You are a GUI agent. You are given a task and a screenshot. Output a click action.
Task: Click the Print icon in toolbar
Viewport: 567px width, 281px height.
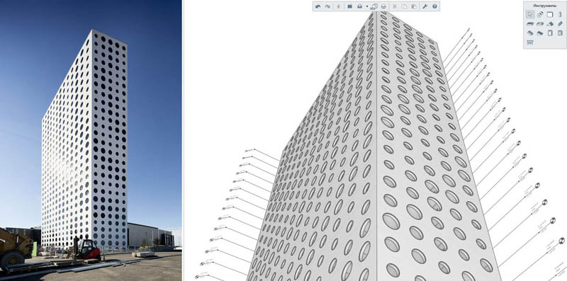click(383, 6)
